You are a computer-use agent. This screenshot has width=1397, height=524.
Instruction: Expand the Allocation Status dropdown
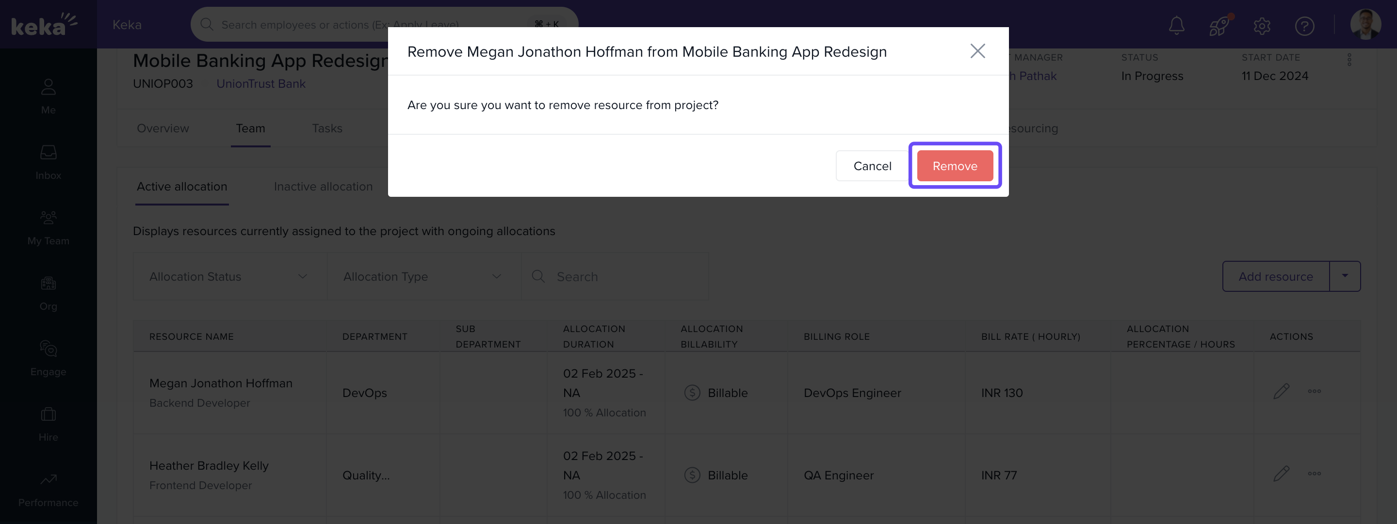(x=229, y=276)
